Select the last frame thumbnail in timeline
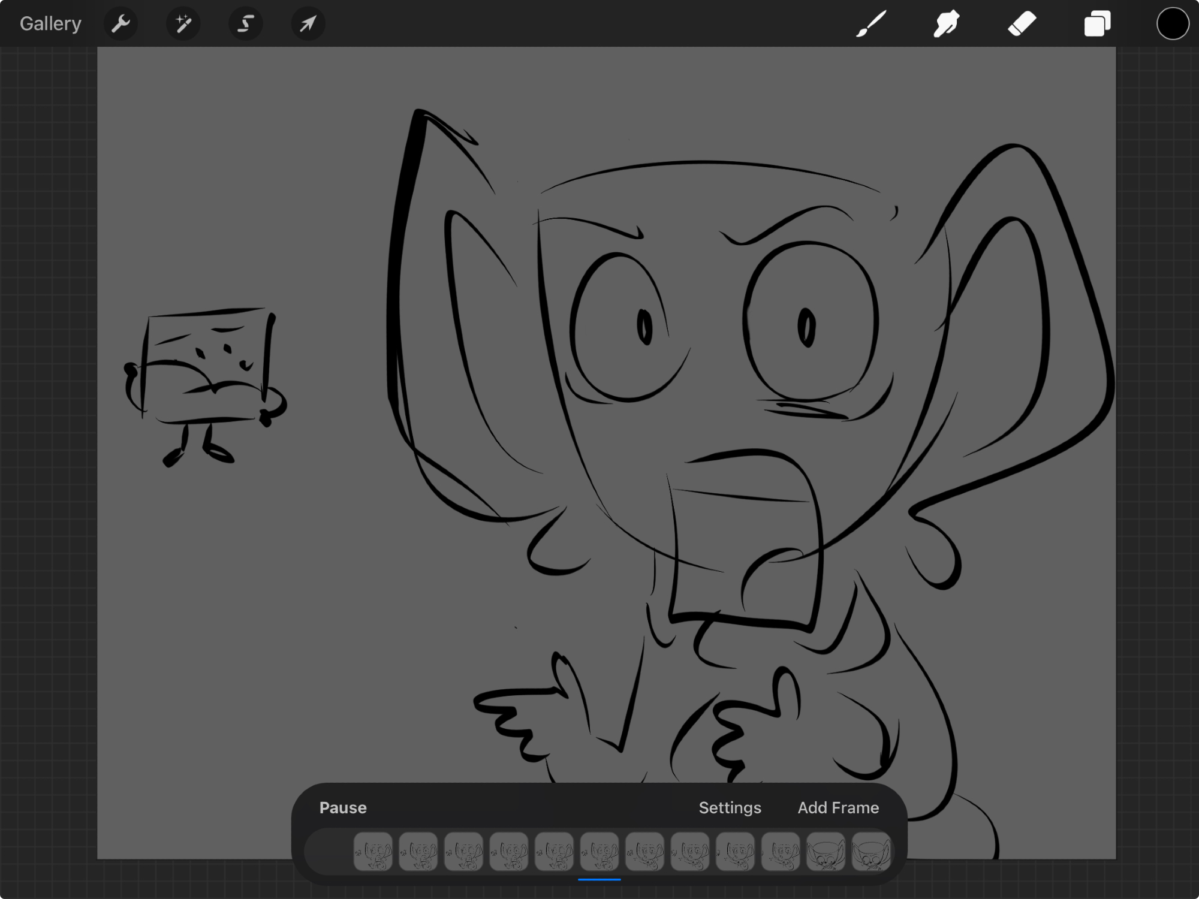1199x899 pixels. 871,852
